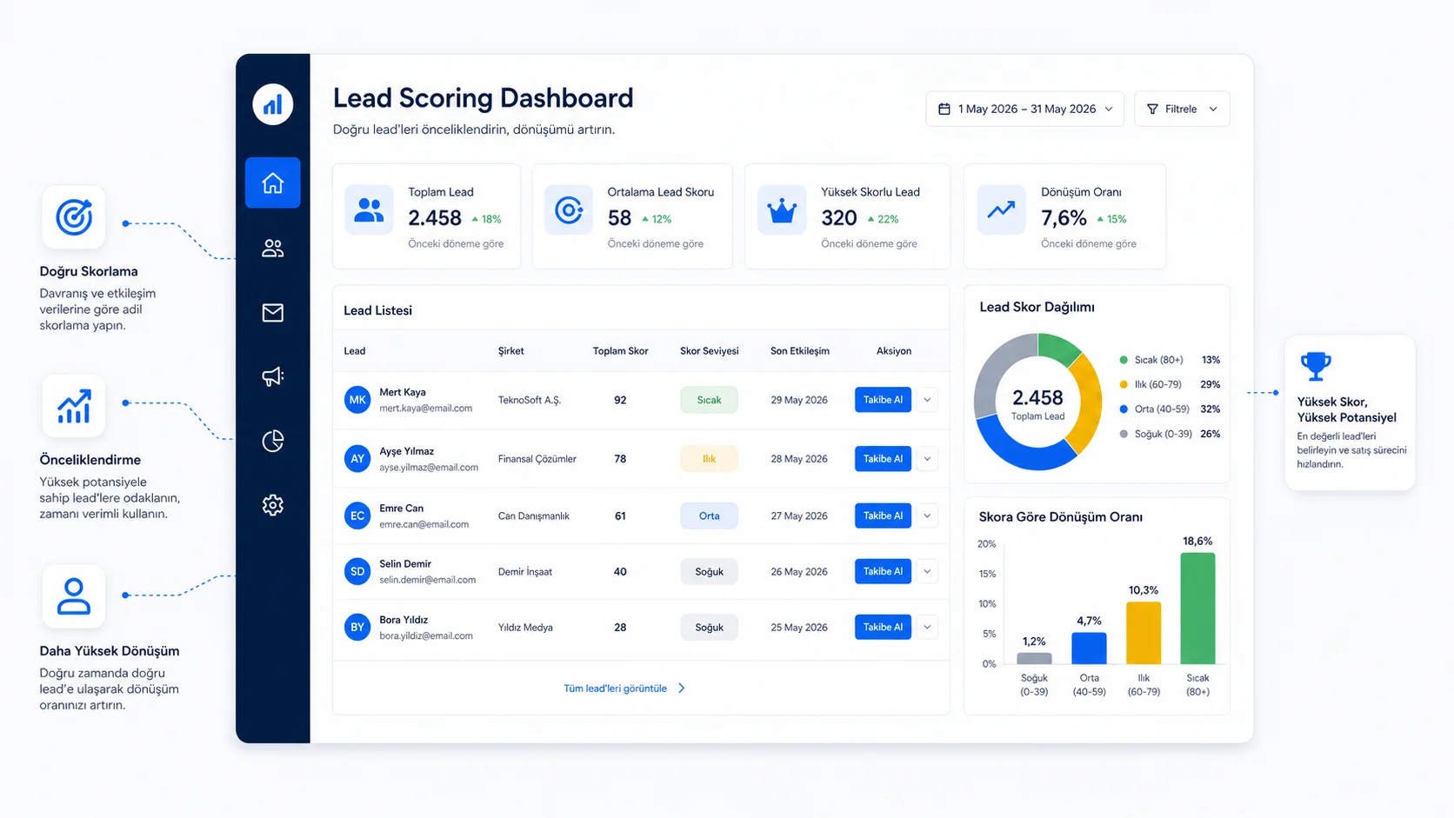Open the date range dropdown 1 May 2026 – 31 May 2026
The width and height of the screenshot is (1454, 818).
click(x=1025, y=109)
